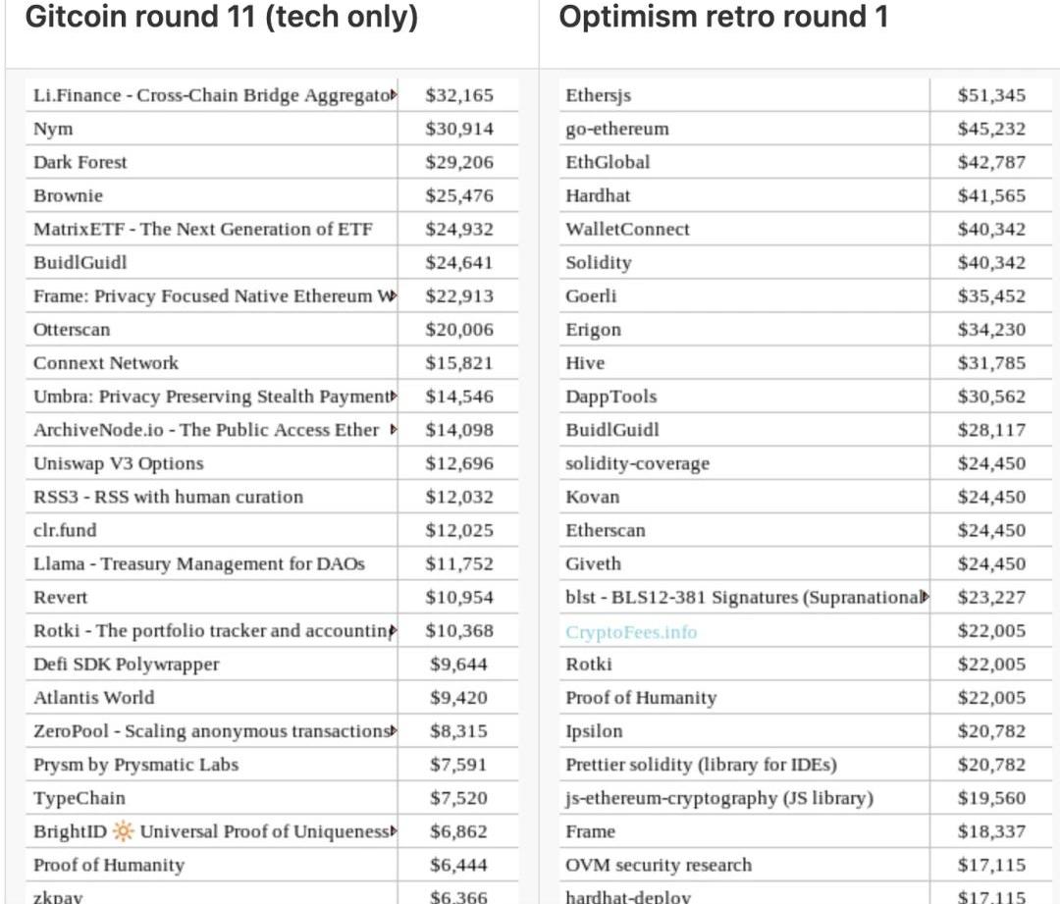This screenshot has height=904, width=1060.
Task: Click the overflow arrow on the Rotki portfolio tracker cell
Action: 394,630
